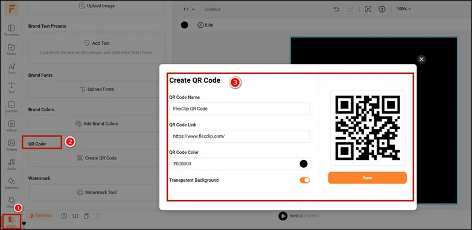
Task: Click the QR code preview image
Action: coord(368,128)
